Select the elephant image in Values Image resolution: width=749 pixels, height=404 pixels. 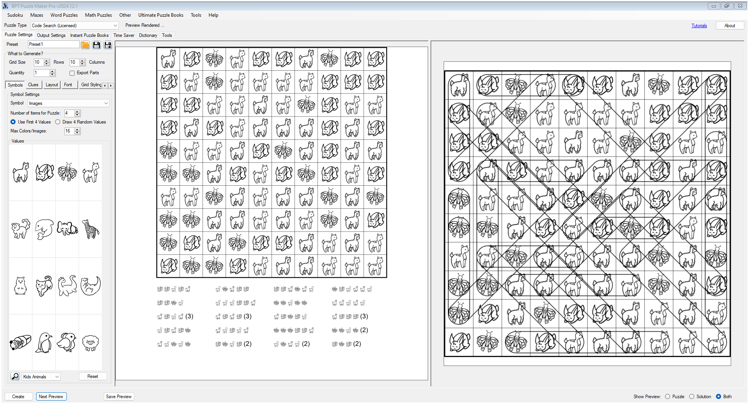(x=67, y=229)
